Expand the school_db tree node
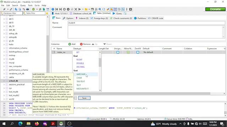This screenshot has width=227, height=127. pos(4,81)
